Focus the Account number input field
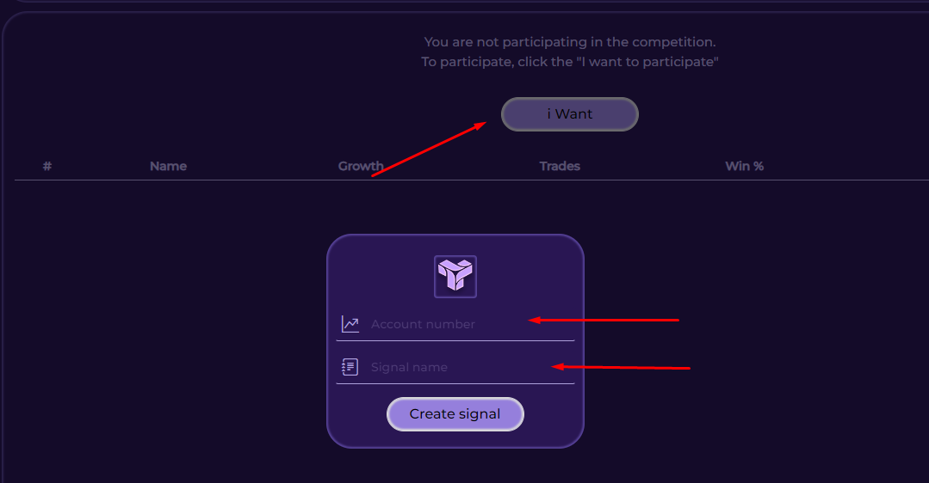929x483 pixels. click(x=448, y=324)
